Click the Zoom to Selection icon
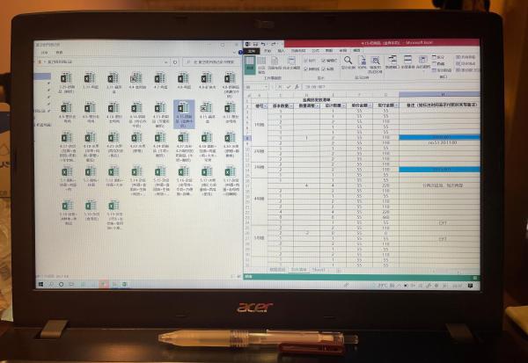This screenshot has height=363, width=528. (x=375, y=64)
